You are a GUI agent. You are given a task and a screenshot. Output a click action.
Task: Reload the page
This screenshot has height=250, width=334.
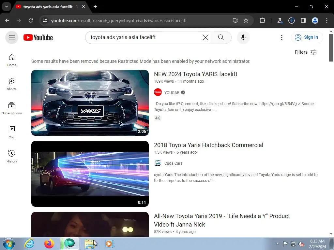click(x=31, y=21)
